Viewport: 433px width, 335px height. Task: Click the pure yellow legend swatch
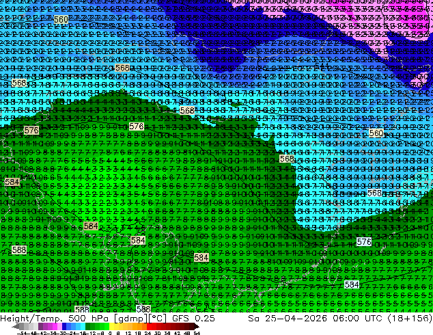pos(111,326)
